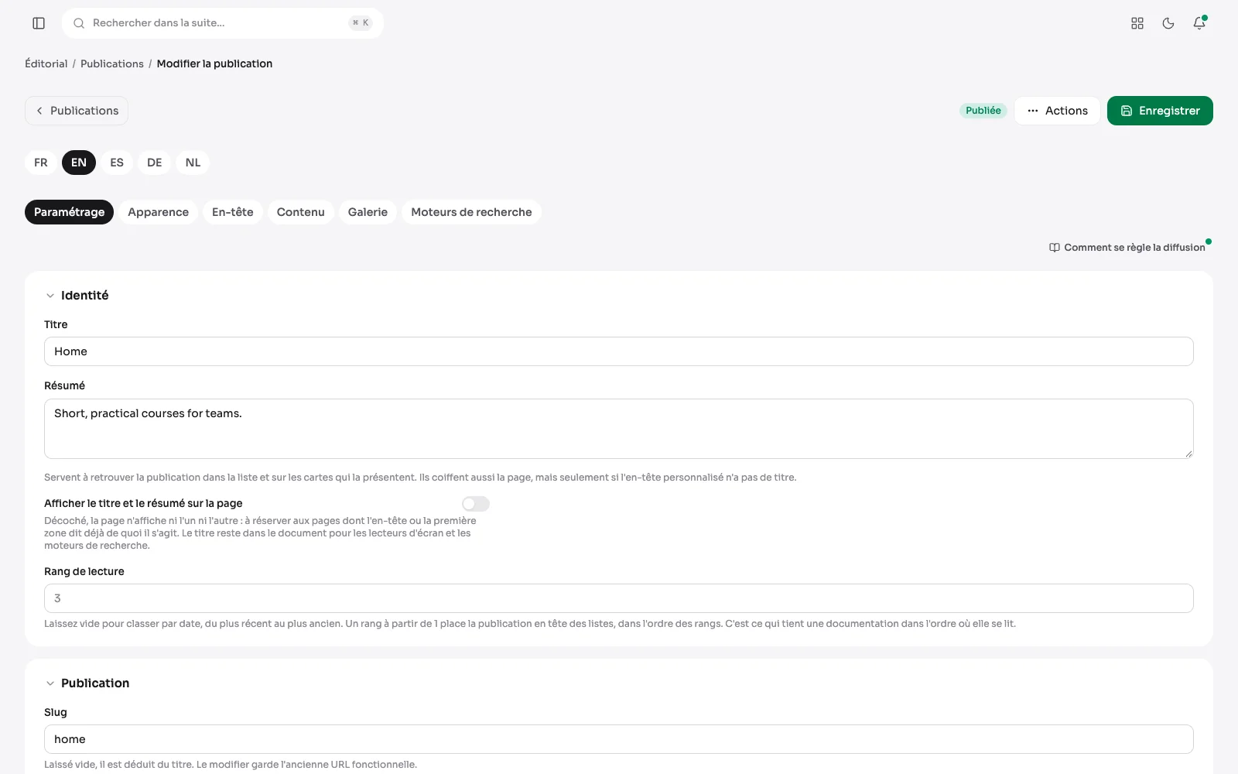Open Comment se règle la diffusion help
Viewport: 1238px width, 774px height.
[x=1127, y=248]
